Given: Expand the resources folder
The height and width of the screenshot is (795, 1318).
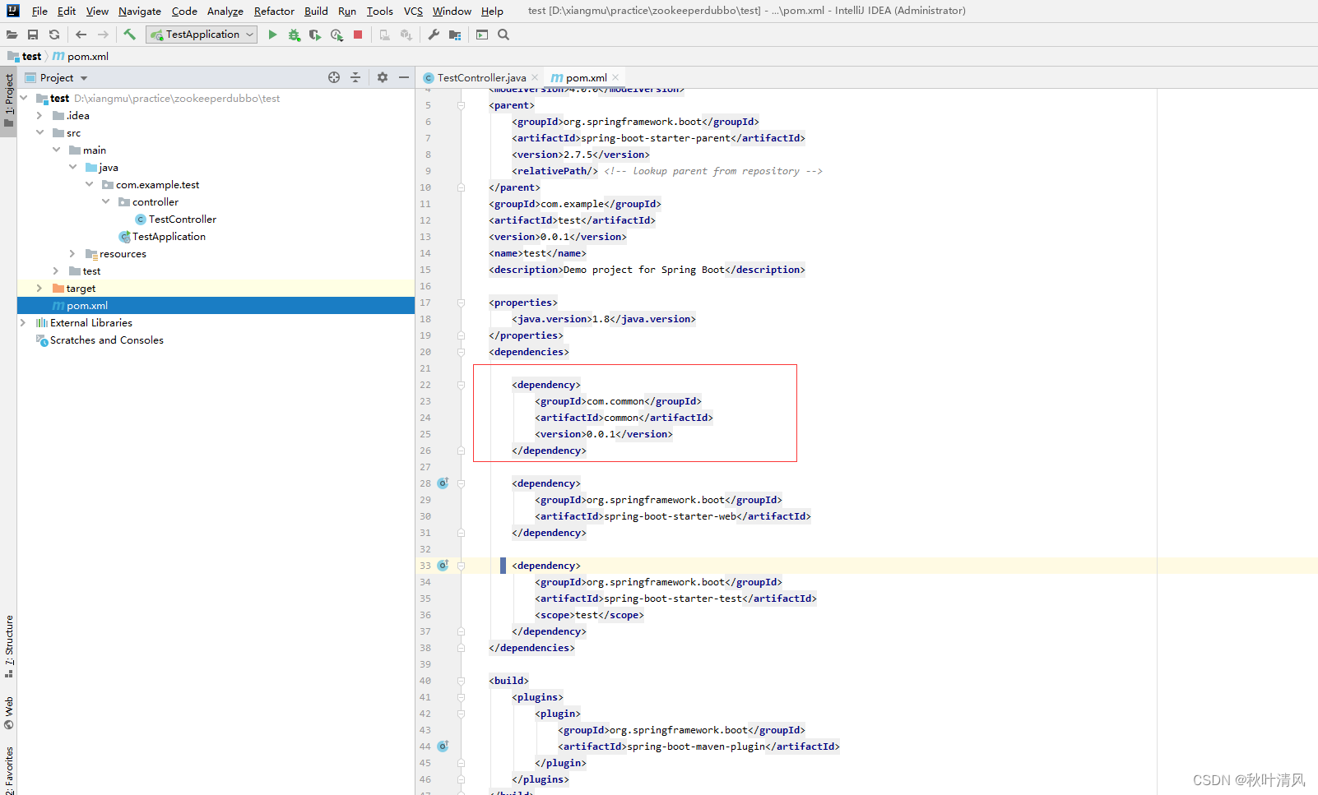Looking at the screenshot, I should (x=72, y=253).
